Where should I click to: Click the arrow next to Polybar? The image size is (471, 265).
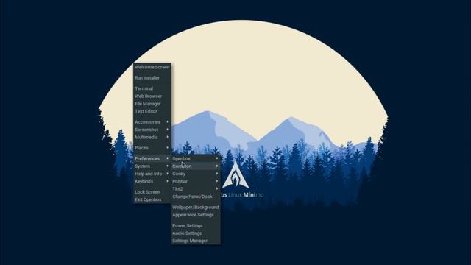click(x=217, y=181)
